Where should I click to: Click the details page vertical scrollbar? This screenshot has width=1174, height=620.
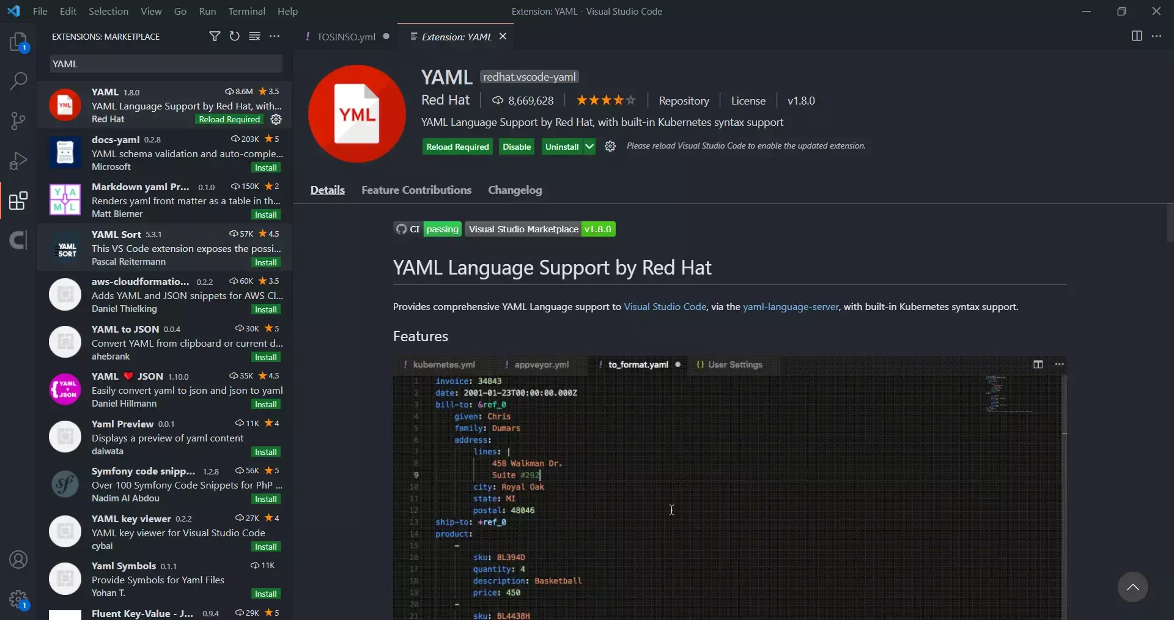[x=1170, y=223]
